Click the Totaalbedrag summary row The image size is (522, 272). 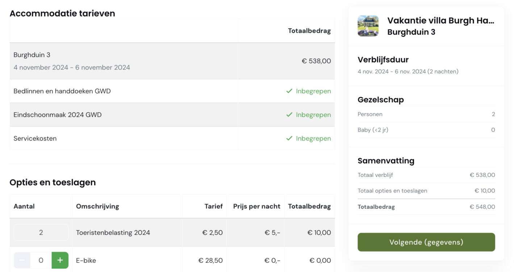coord(426,207)
